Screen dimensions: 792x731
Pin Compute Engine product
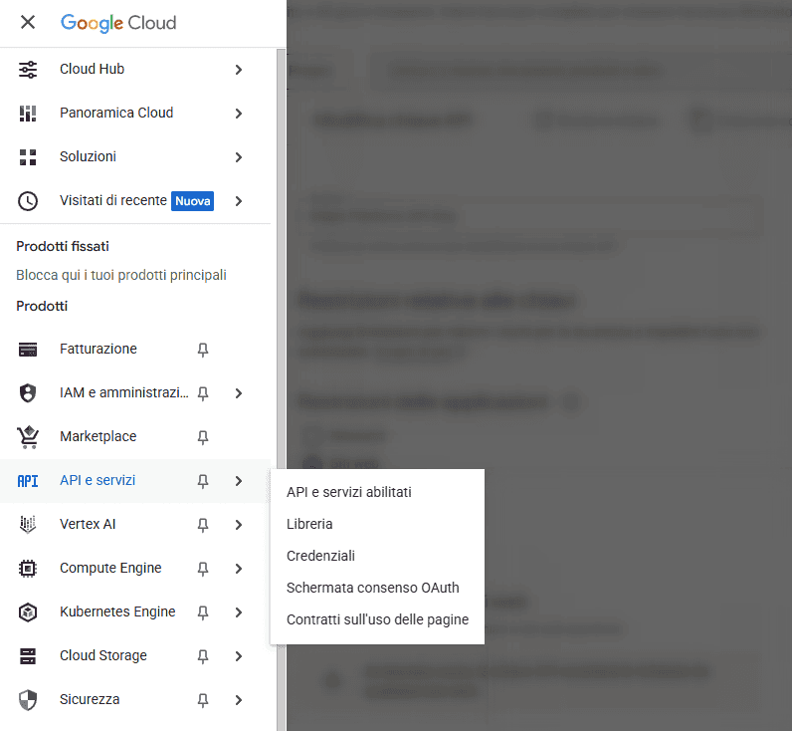coord(203,570)
